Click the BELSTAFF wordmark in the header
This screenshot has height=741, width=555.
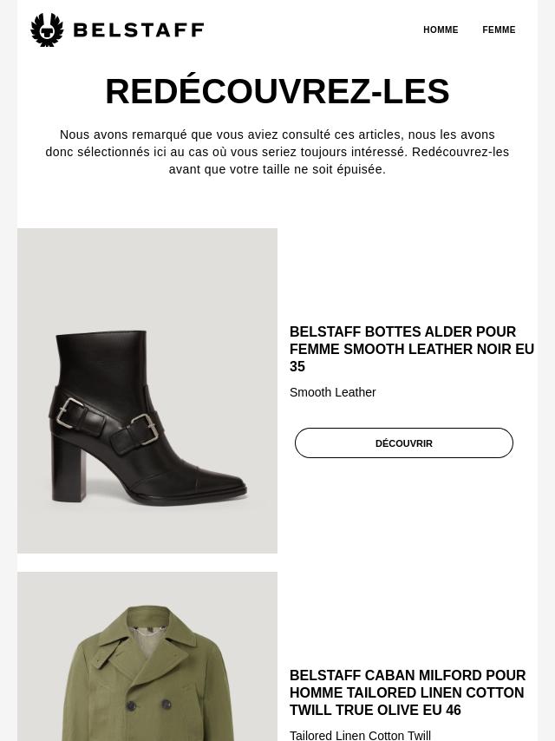pyautogui.click(x=139, y=30)
